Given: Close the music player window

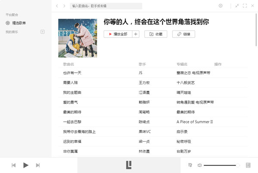Looking at the screenshot, I should (252, 6).
